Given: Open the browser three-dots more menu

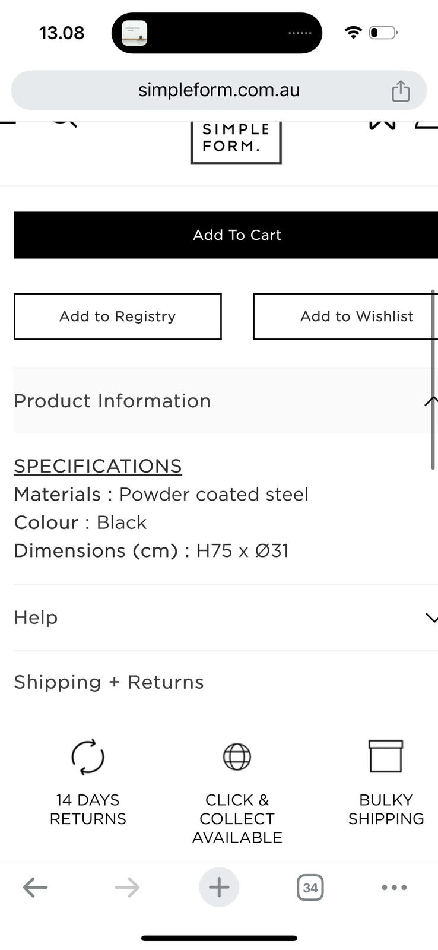Looking at the screenshot, I should tap(394, 888).
